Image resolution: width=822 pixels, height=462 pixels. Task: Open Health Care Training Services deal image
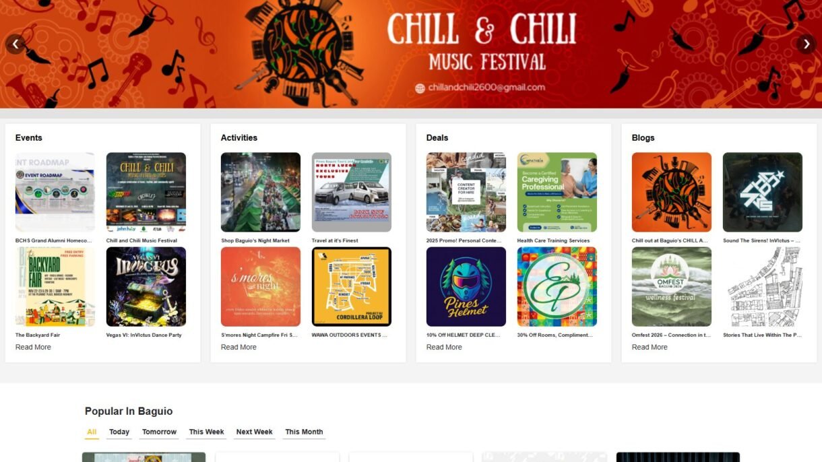557,193
